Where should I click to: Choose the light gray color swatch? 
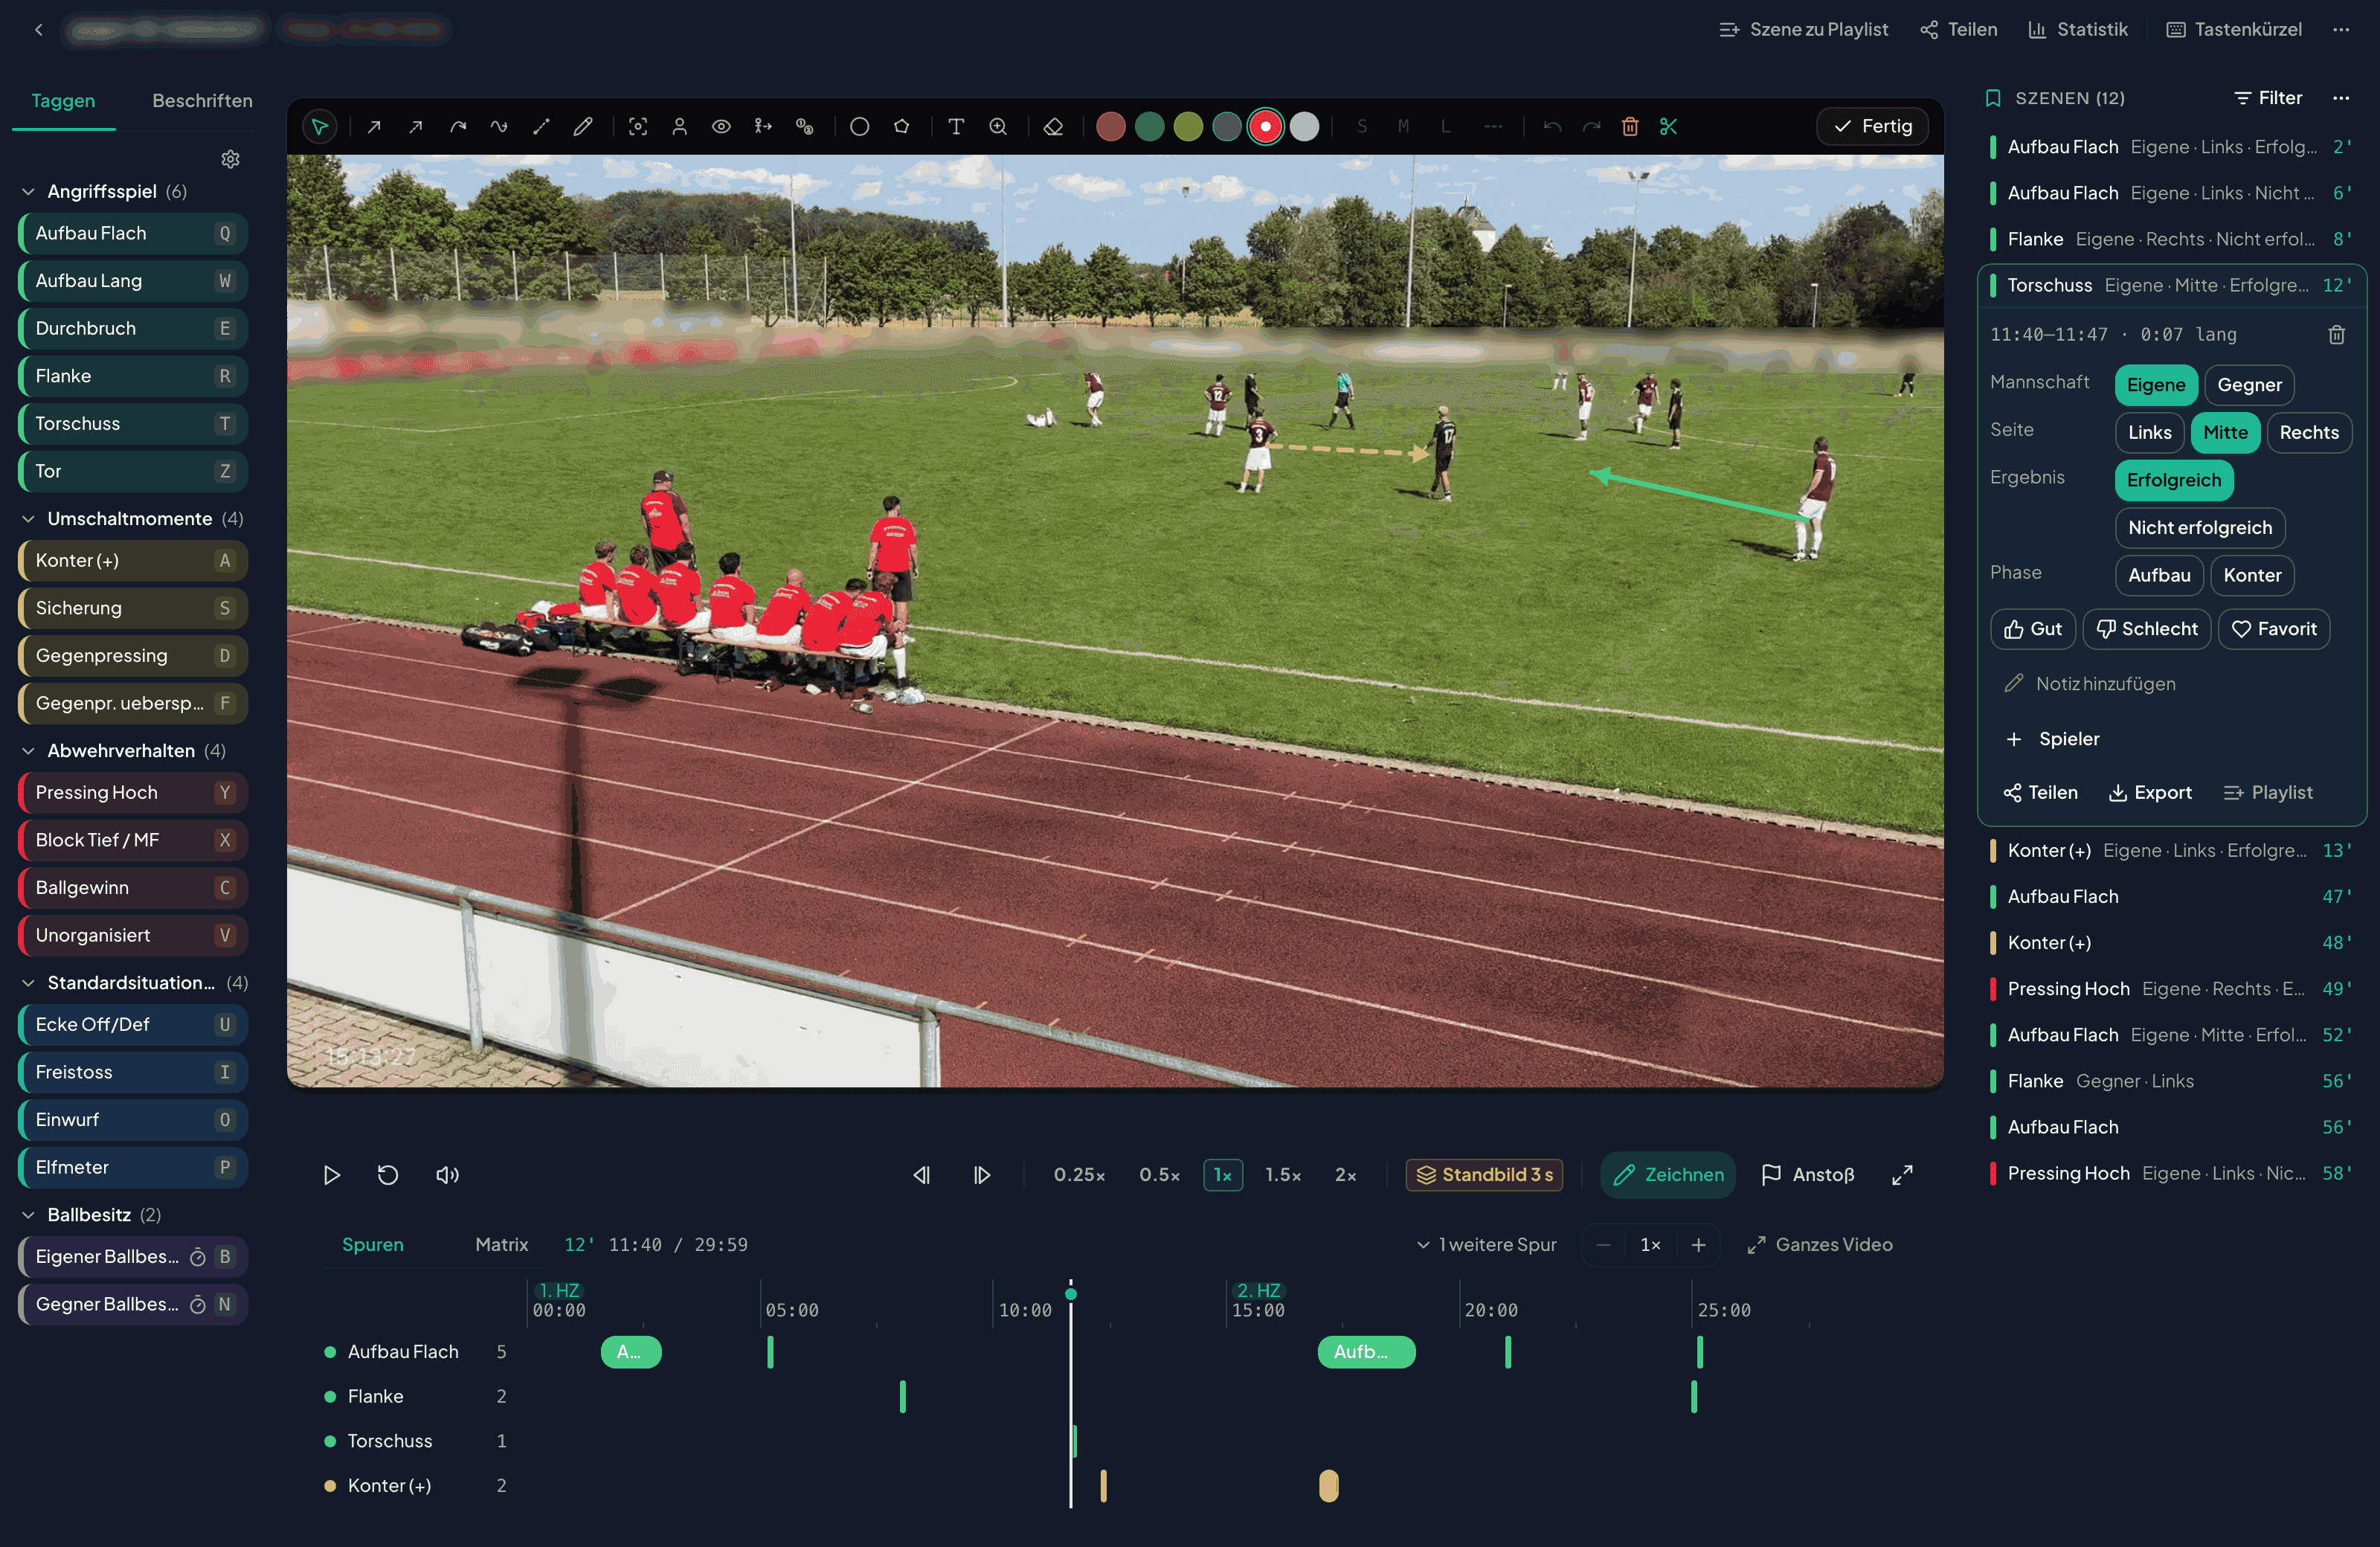pos(1304,127)
